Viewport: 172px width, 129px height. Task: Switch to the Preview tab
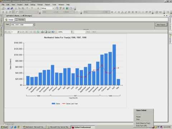tap(20, 20)
